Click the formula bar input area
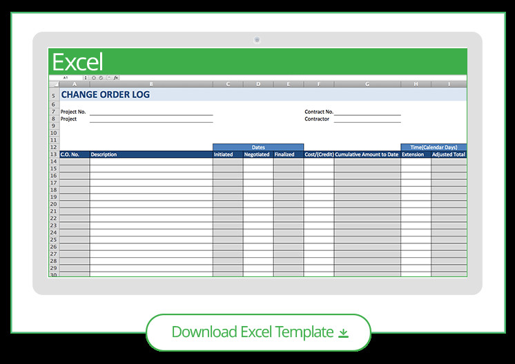 click(x=293, y=78)
